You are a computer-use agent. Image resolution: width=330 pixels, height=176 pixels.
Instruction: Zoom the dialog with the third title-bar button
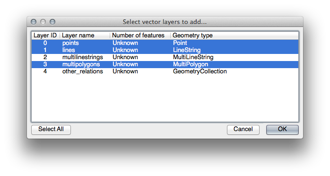pos(52,22)
